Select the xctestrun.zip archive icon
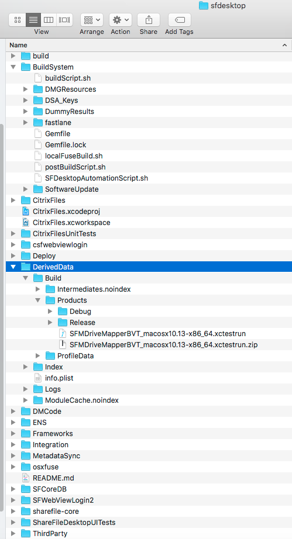Screen dimensions: 292x539 pyautogui.click(x=63, y=344)
